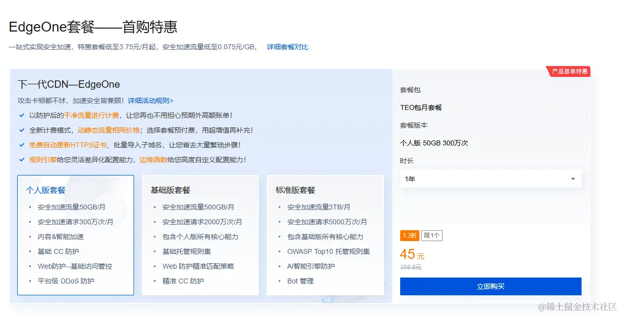620x315 pixels.
Task: Select the 标准版套餐 card
Action: 325,235
